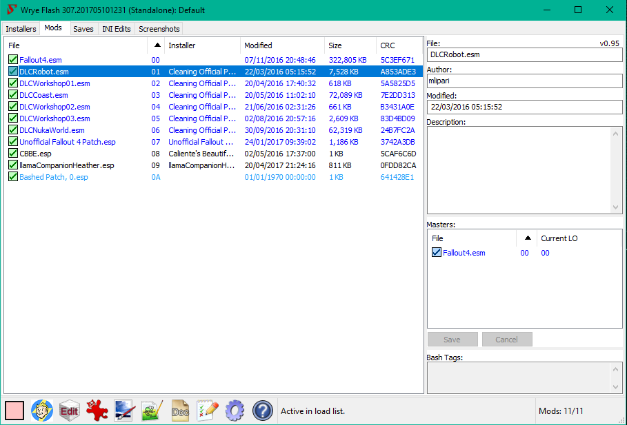Screen dimensions: 627x425
Task: Click Caliente's Beautif... installer cell
Action: (x=201, y=154)
